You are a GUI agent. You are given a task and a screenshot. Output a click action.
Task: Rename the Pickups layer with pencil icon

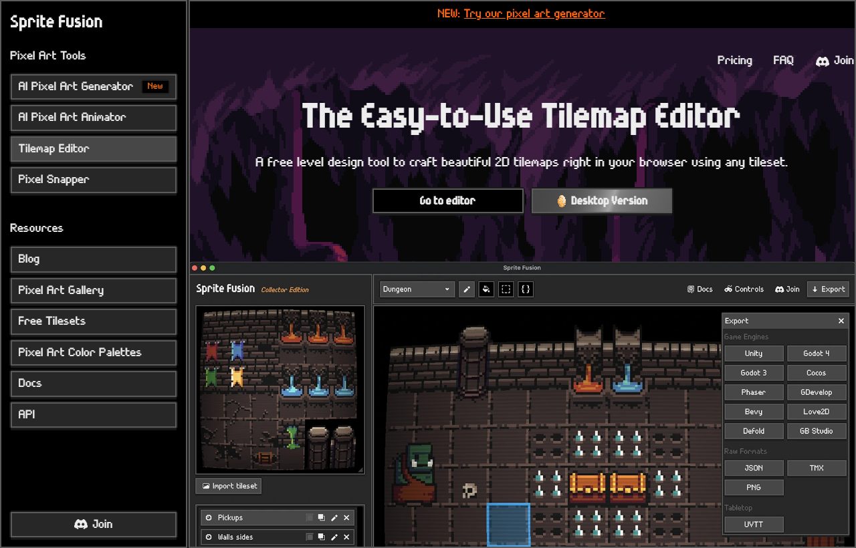(x=334, y=518)
